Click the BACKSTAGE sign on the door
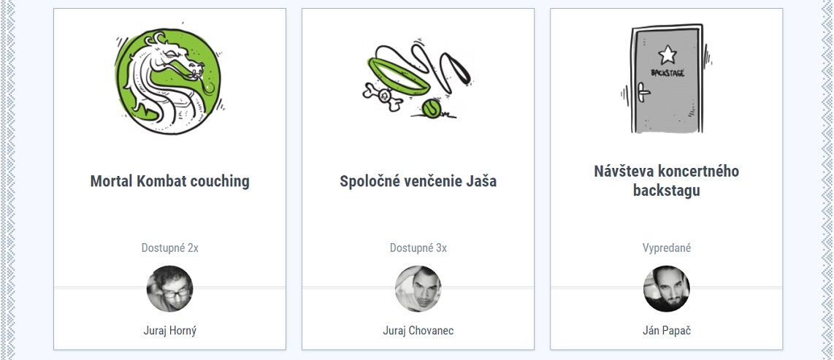834x360 pixels. 667,73
